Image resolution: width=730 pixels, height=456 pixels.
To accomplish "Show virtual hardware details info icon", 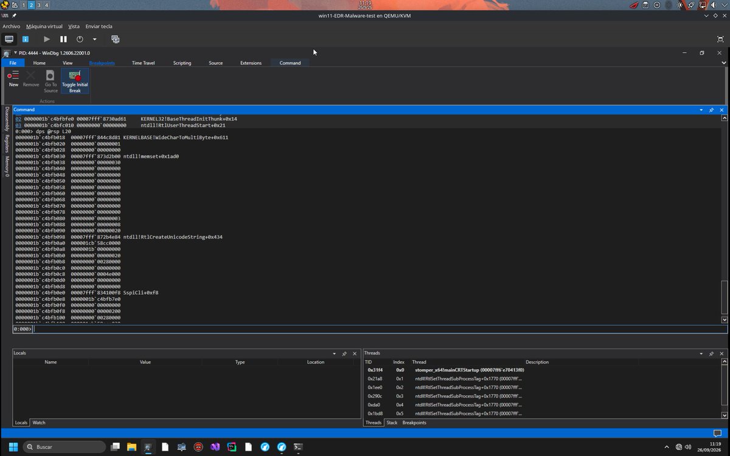I will click(26, 39).
